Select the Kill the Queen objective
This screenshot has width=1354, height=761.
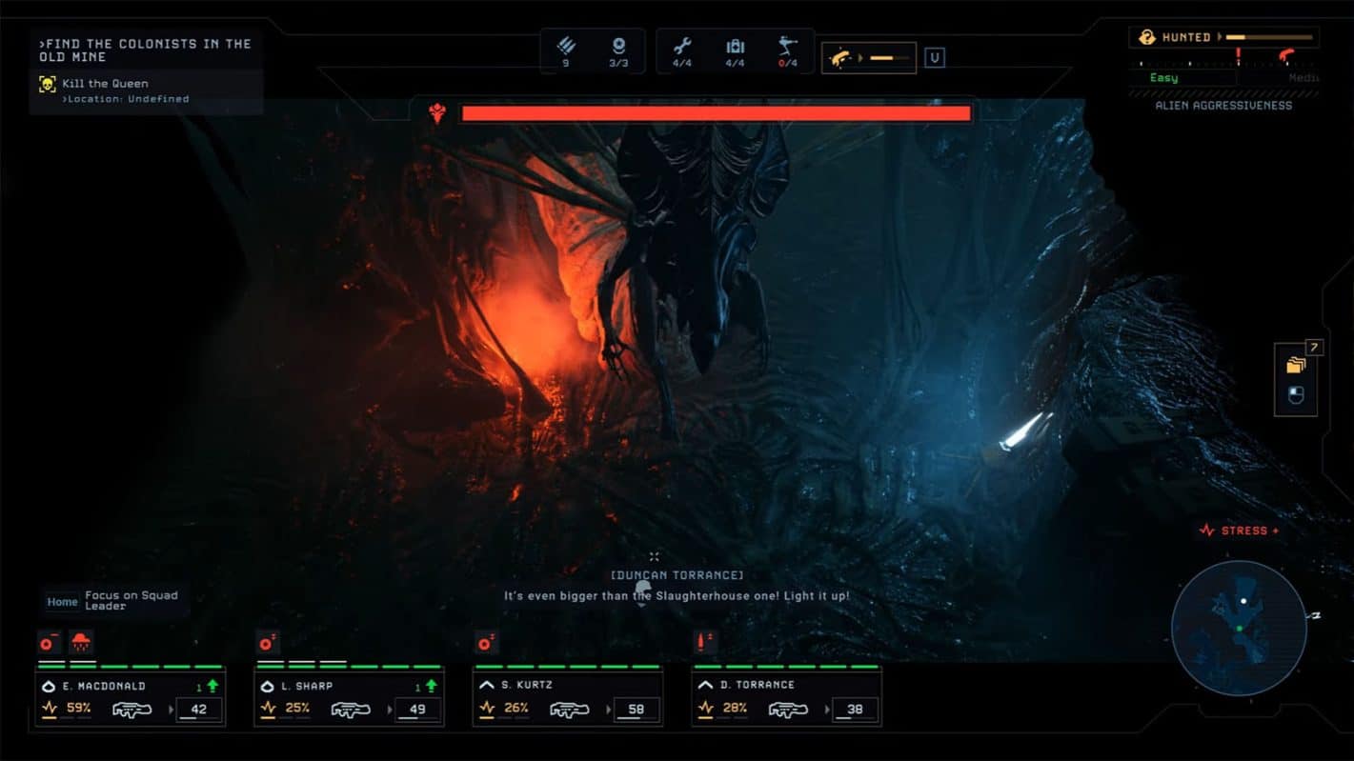pyautogui.click(x=105, y=84)
